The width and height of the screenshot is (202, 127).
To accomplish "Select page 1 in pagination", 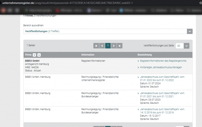I will pos(108,46).
